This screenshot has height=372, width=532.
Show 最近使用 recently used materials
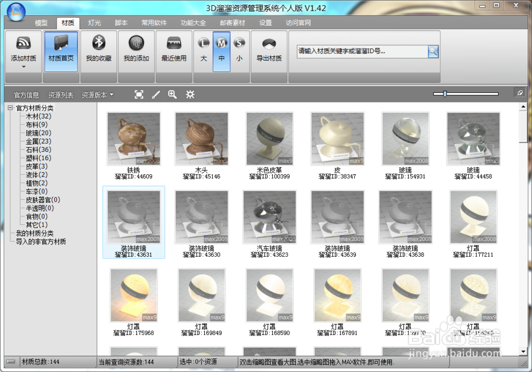174,50
